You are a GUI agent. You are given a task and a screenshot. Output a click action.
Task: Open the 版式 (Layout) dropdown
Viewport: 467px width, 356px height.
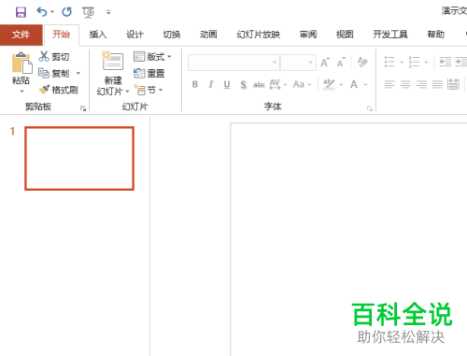click(x=152, y=57)
